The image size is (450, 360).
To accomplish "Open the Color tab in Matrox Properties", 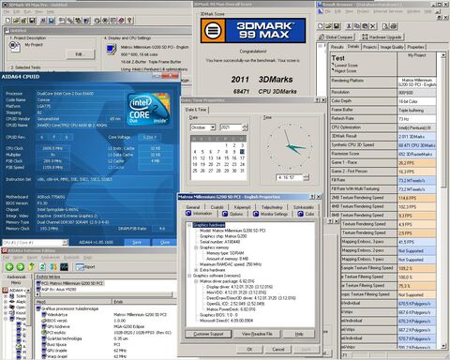I will tap(306, 214).
